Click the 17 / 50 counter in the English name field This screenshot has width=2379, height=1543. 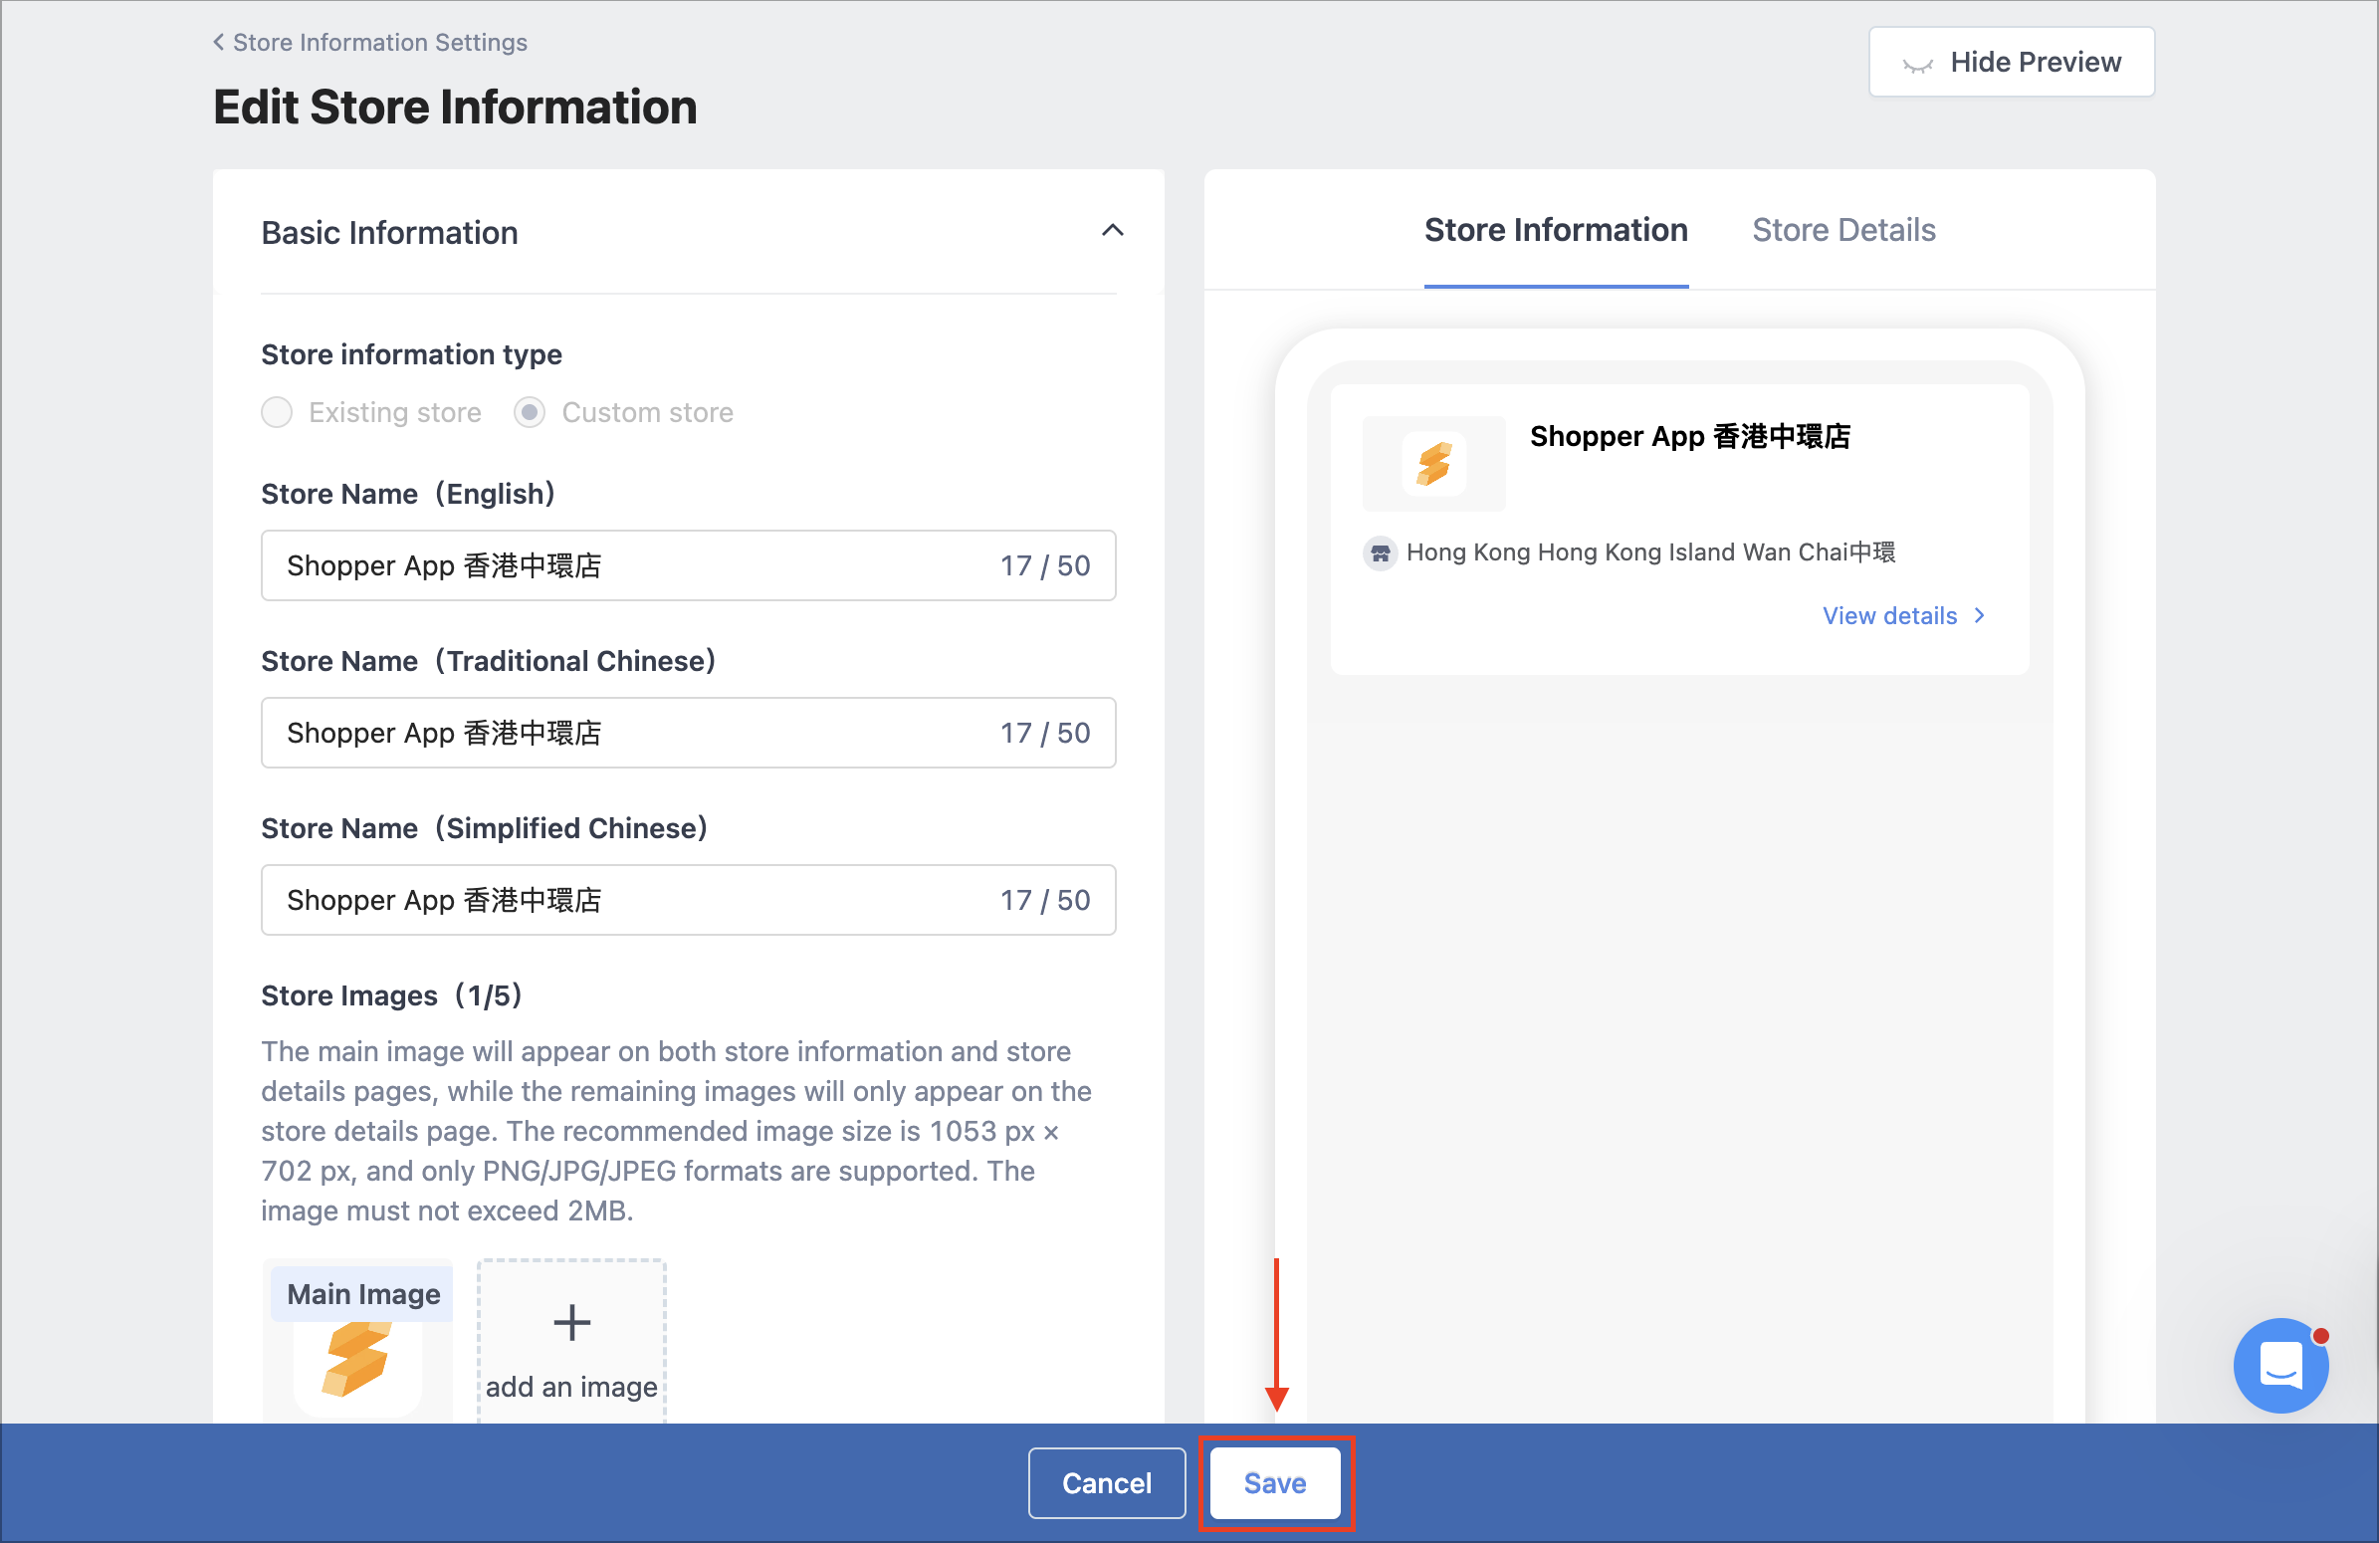(1044, 565)
